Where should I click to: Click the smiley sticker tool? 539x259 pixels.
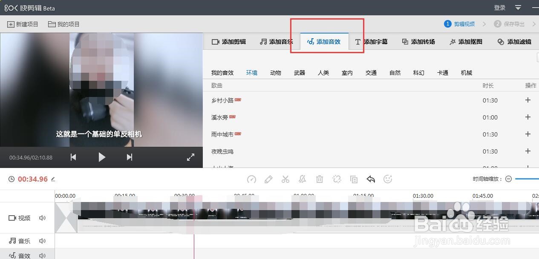[388, 179]
